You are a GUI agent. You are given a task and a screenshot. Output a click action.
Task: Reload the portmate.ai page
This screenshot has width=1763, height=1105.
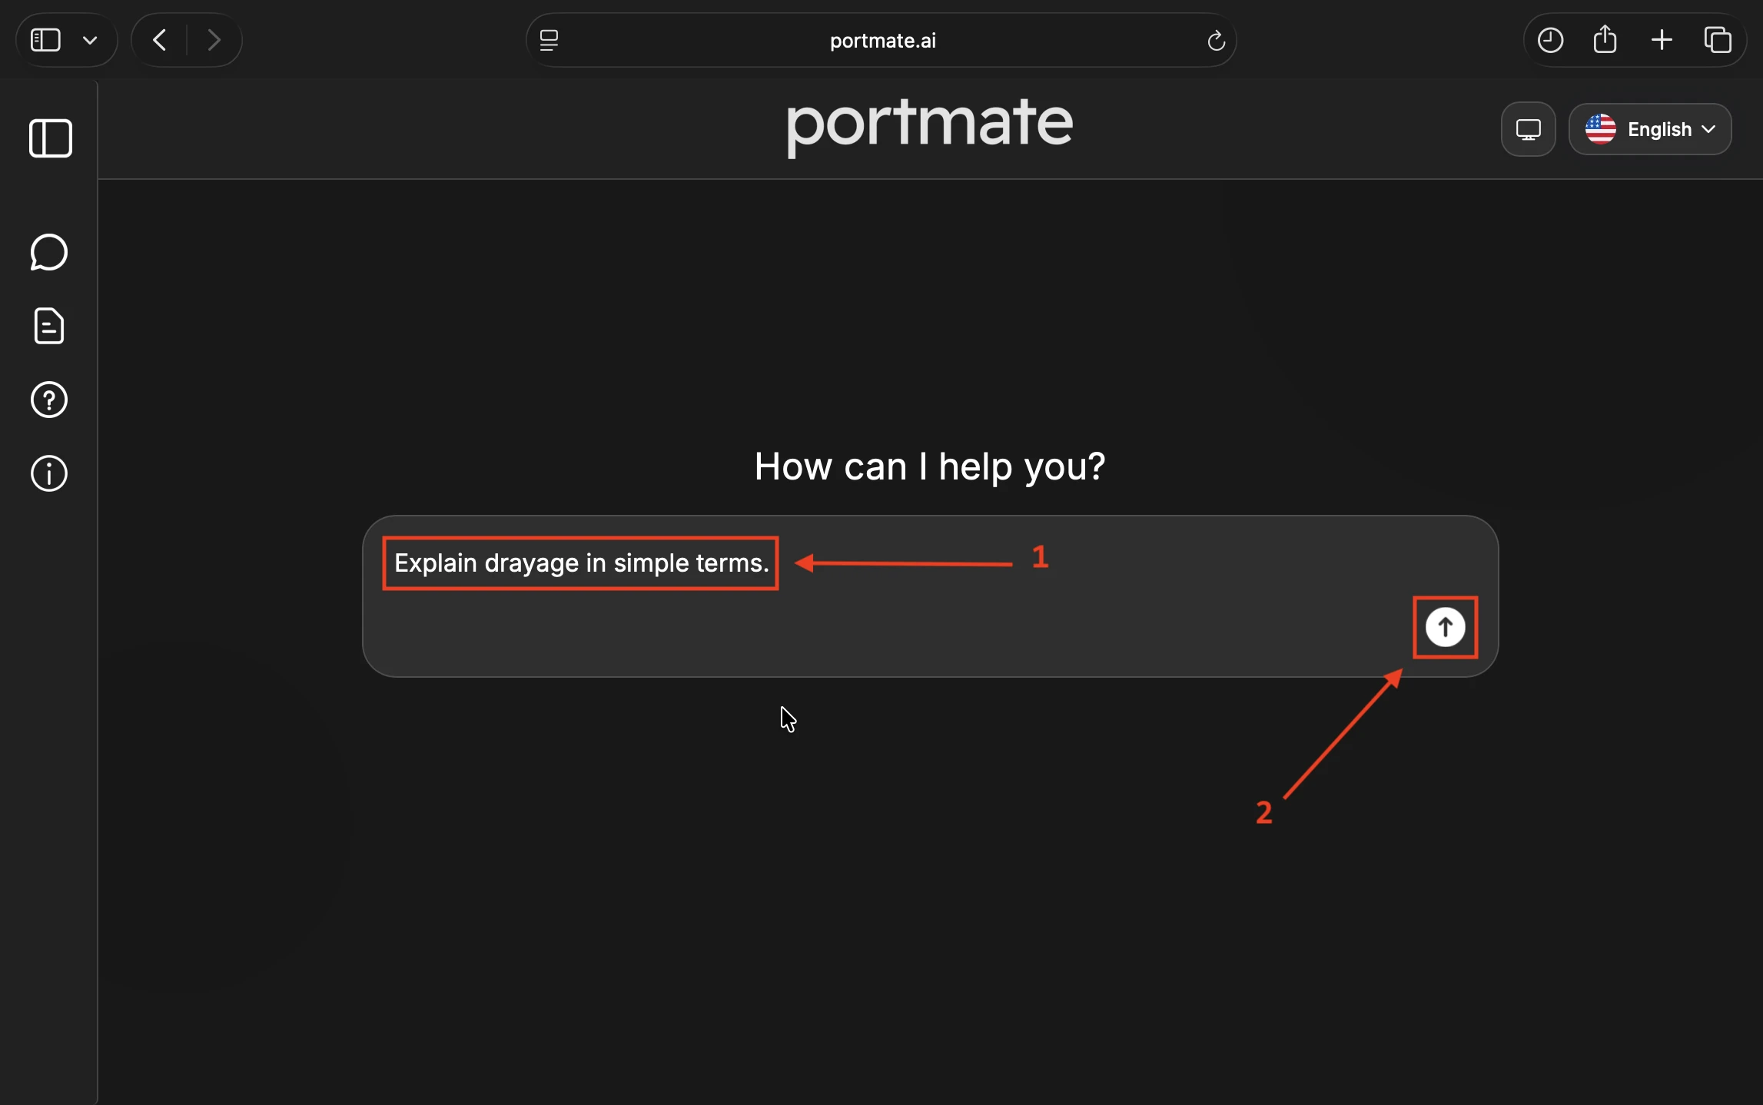click(1215, 40)
